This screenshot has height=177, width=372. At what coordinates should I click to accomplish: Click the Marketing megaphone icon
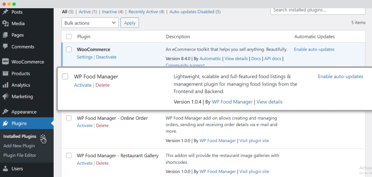[5, 96]
